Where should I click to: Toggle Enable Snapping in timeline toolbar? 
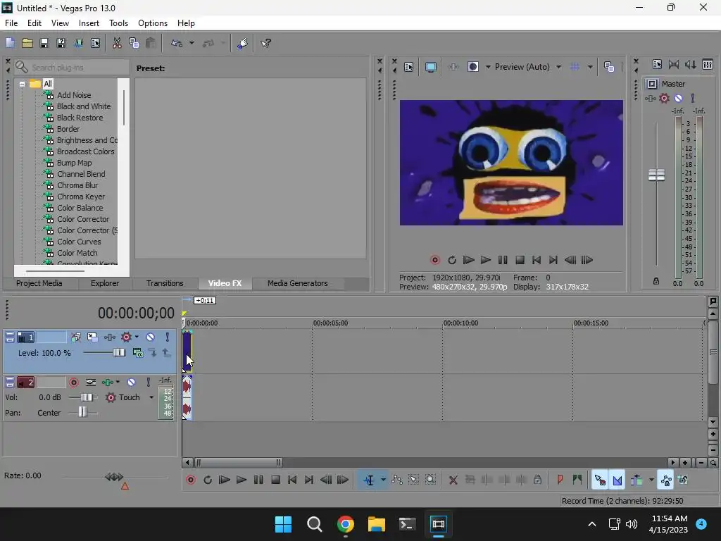tap(600, 480)
